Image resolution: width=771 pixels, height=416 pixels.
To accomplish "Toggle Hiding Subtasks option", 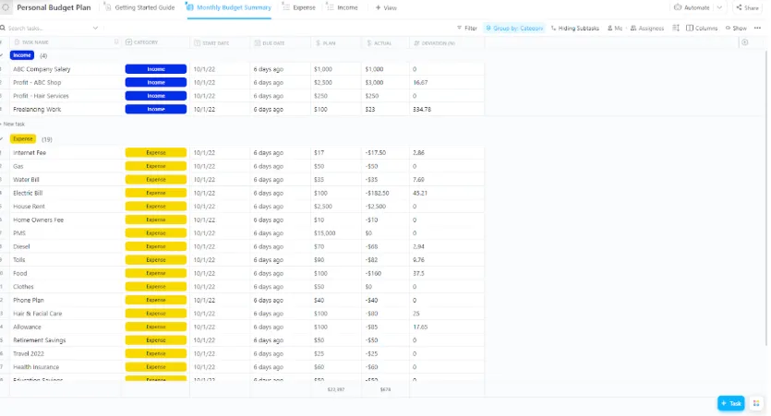I will tap(575, 28).
